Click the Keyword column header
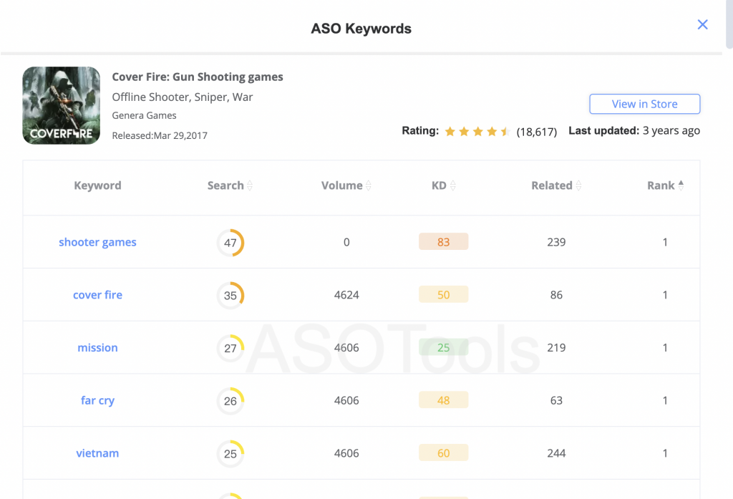Image resolution: width=733 pixels, height=499 pixels. 97,185
